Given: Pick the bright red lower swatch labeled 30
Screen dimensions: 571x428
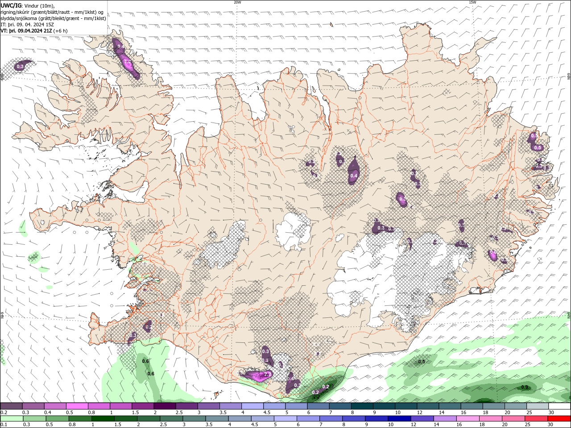Looking at the screenshot, I should [559, 419].
